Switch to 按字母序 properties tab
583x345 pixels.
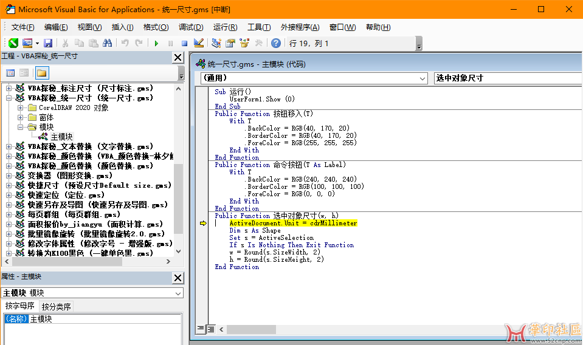[19, 306]
